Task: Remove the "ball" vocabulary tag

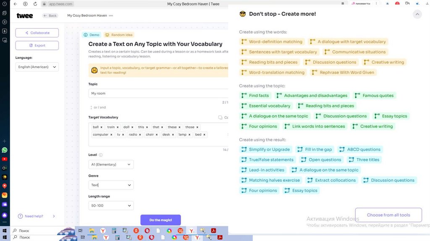Action: pyautogui.click(x=101, y=127)
